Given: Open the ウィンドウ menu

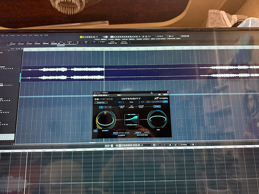Looking at the screenshot, I should (x=30, y=35).
